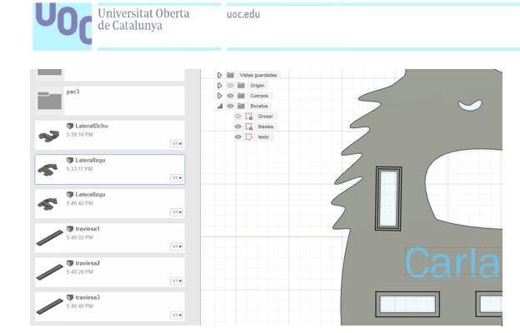Click the Grosor sketch icon
This screenshot has width=520, height=333.
[x=248, y=117]
